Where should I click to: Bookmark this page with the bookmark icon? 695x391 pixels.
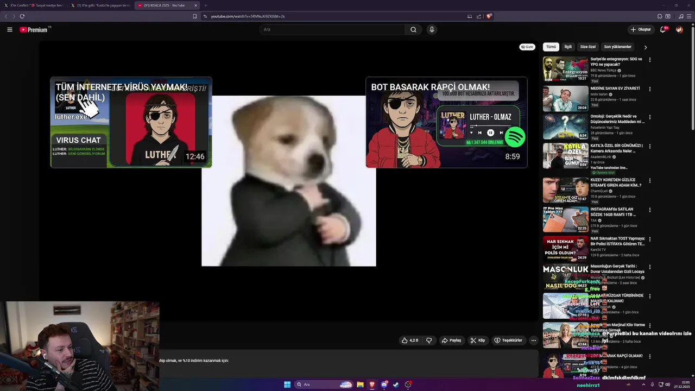point(195,16)
